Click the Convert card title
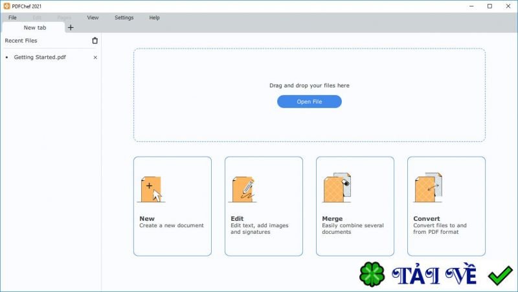This screenshot has width=518, height=292. click(x=427, y=219)
